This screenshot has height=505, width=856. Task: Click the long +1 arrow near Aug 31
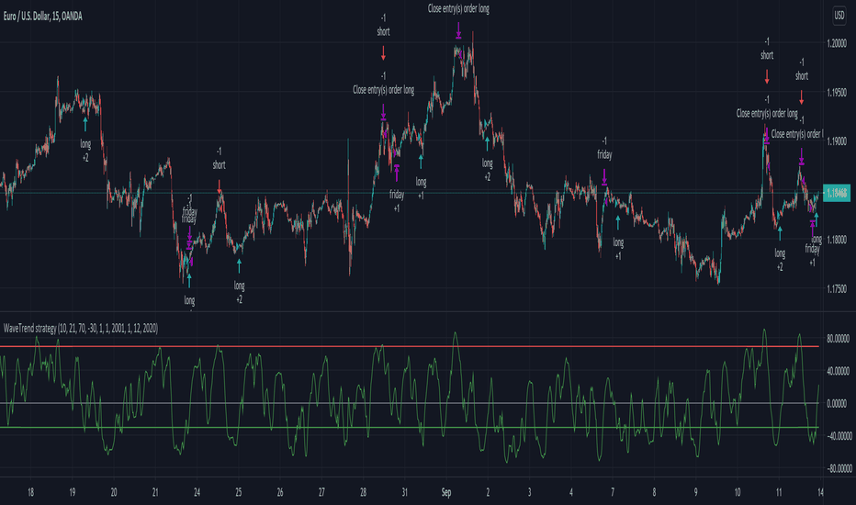tap(421, 161)
